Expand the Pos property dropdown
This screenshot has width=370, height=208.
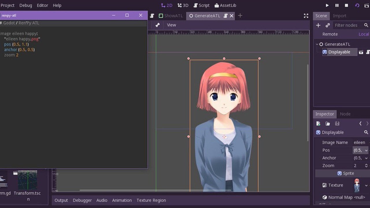[366, 150]
